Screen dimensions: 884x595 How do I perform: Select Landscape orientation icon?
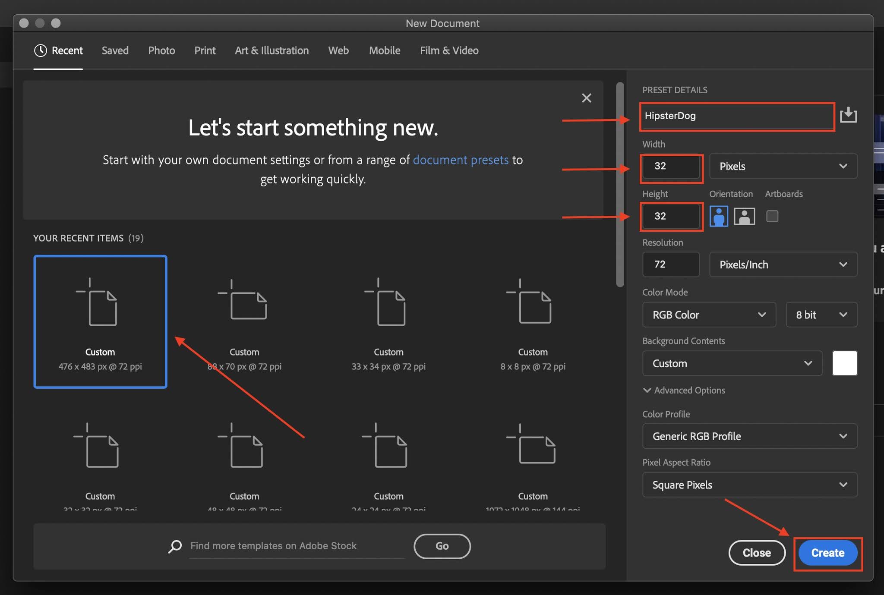[x=743, y=214]
